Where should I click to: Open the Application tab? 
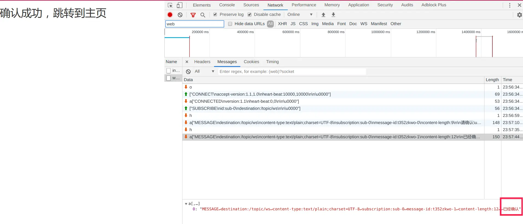pyautogui.click(x=358, y=5)
